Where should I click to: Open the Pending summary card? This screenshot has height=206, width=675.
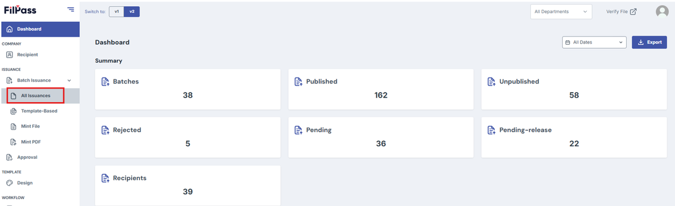pos(381,138)
